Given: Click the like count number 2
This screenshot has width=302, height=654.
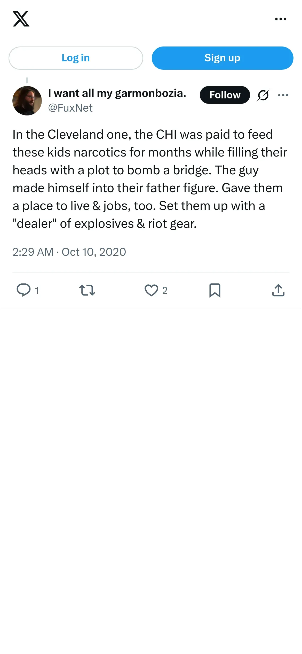Looking at the screenshot, I should 165,291.
